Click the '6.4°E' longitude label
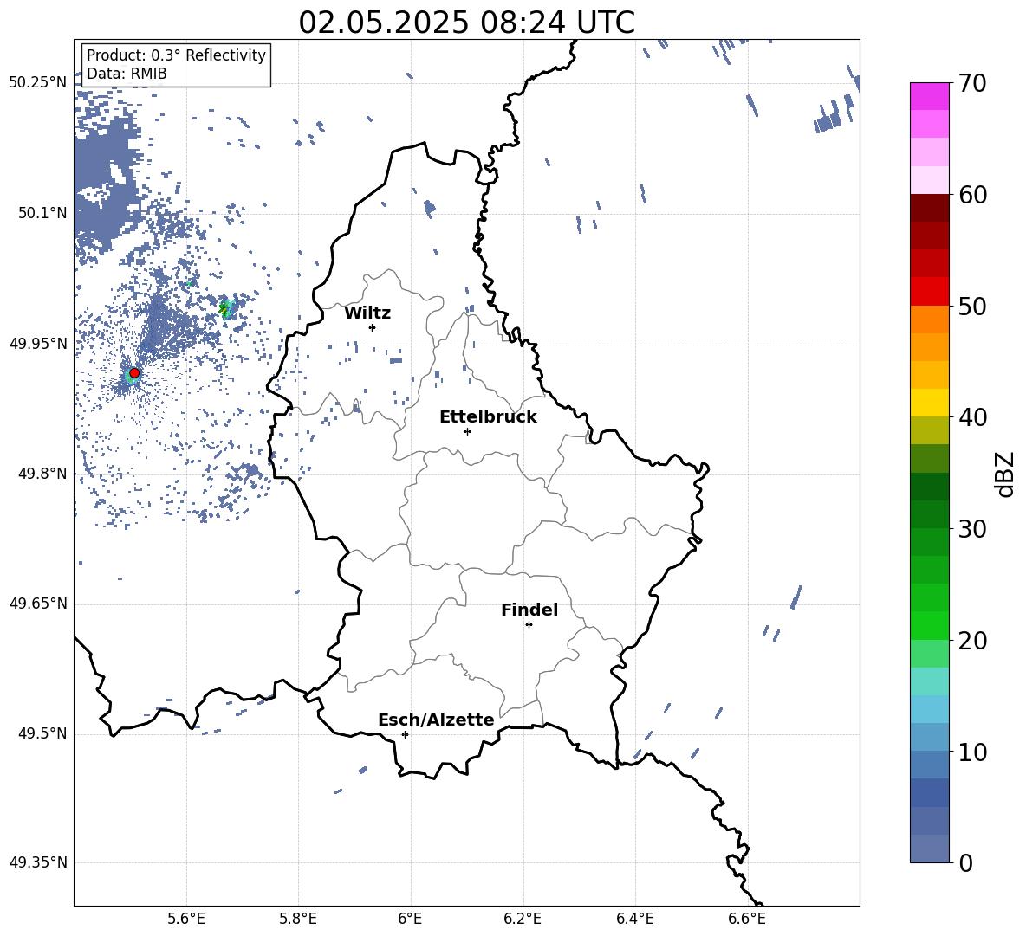This screenshot has height=936, width=1026. (x=634, y=919)
